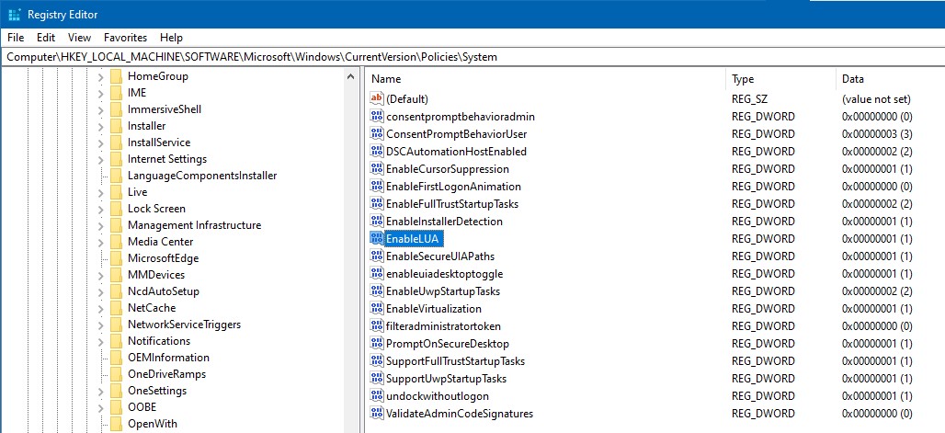Expand the NetworkServiceTriggers key
The height and width of the screenshot is (433, 945).
click(x=100, y=325)
